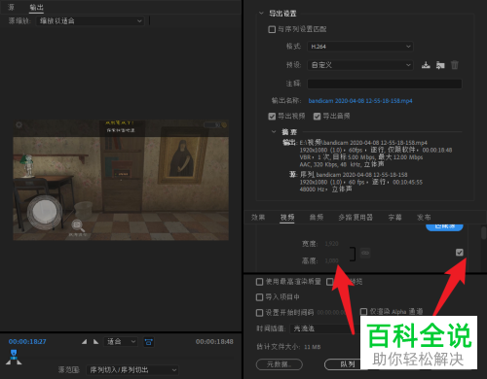Open the zoom level dropdown showing 适合

[x=121, y=341]
